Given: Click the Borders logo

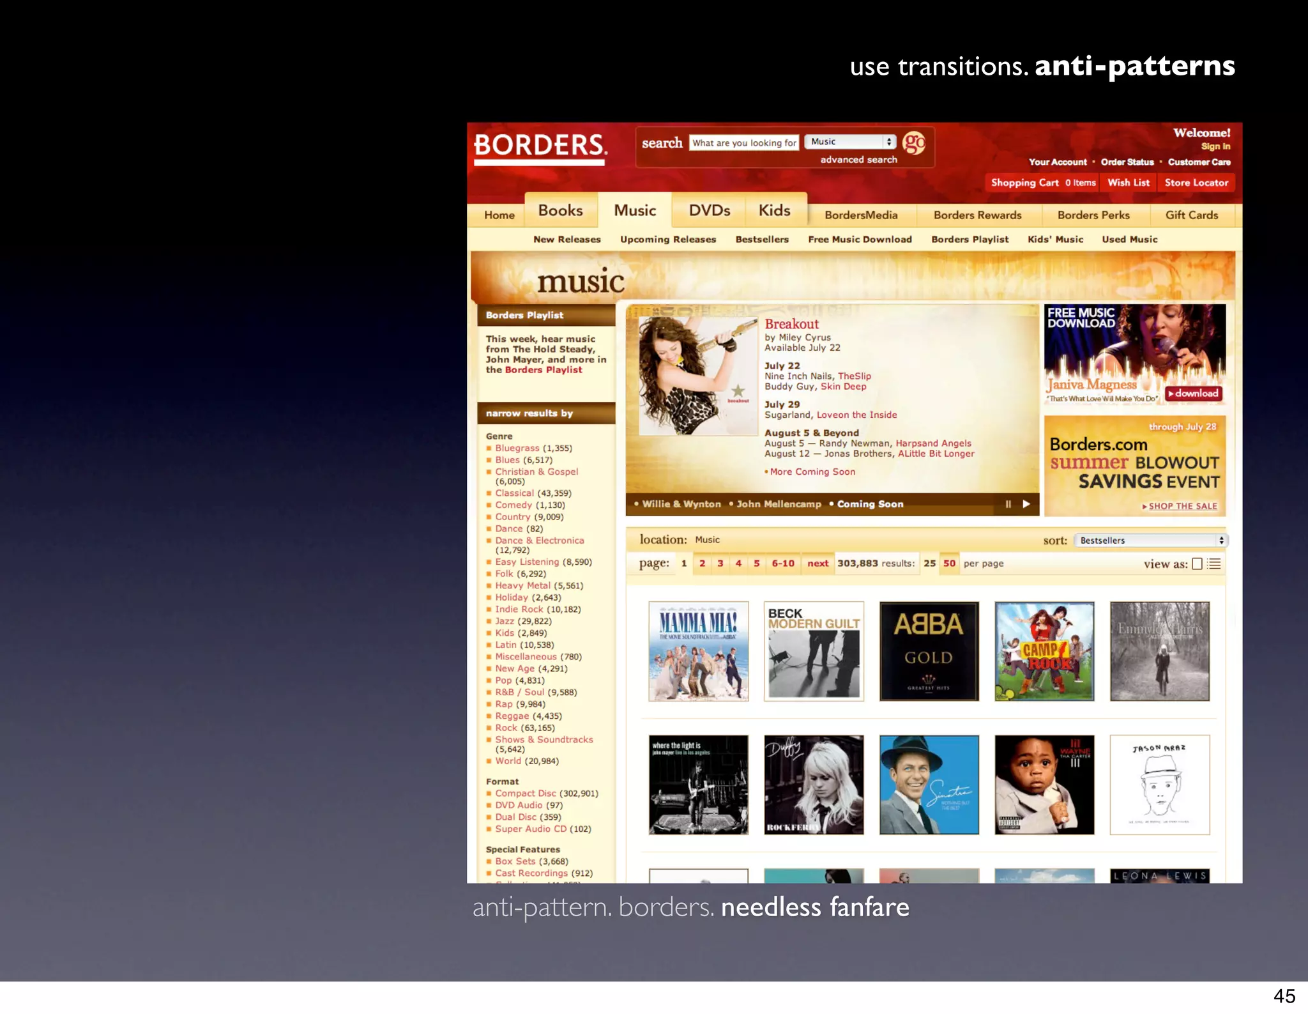Looking at the screenshot, I should click(x=540, y=148).
